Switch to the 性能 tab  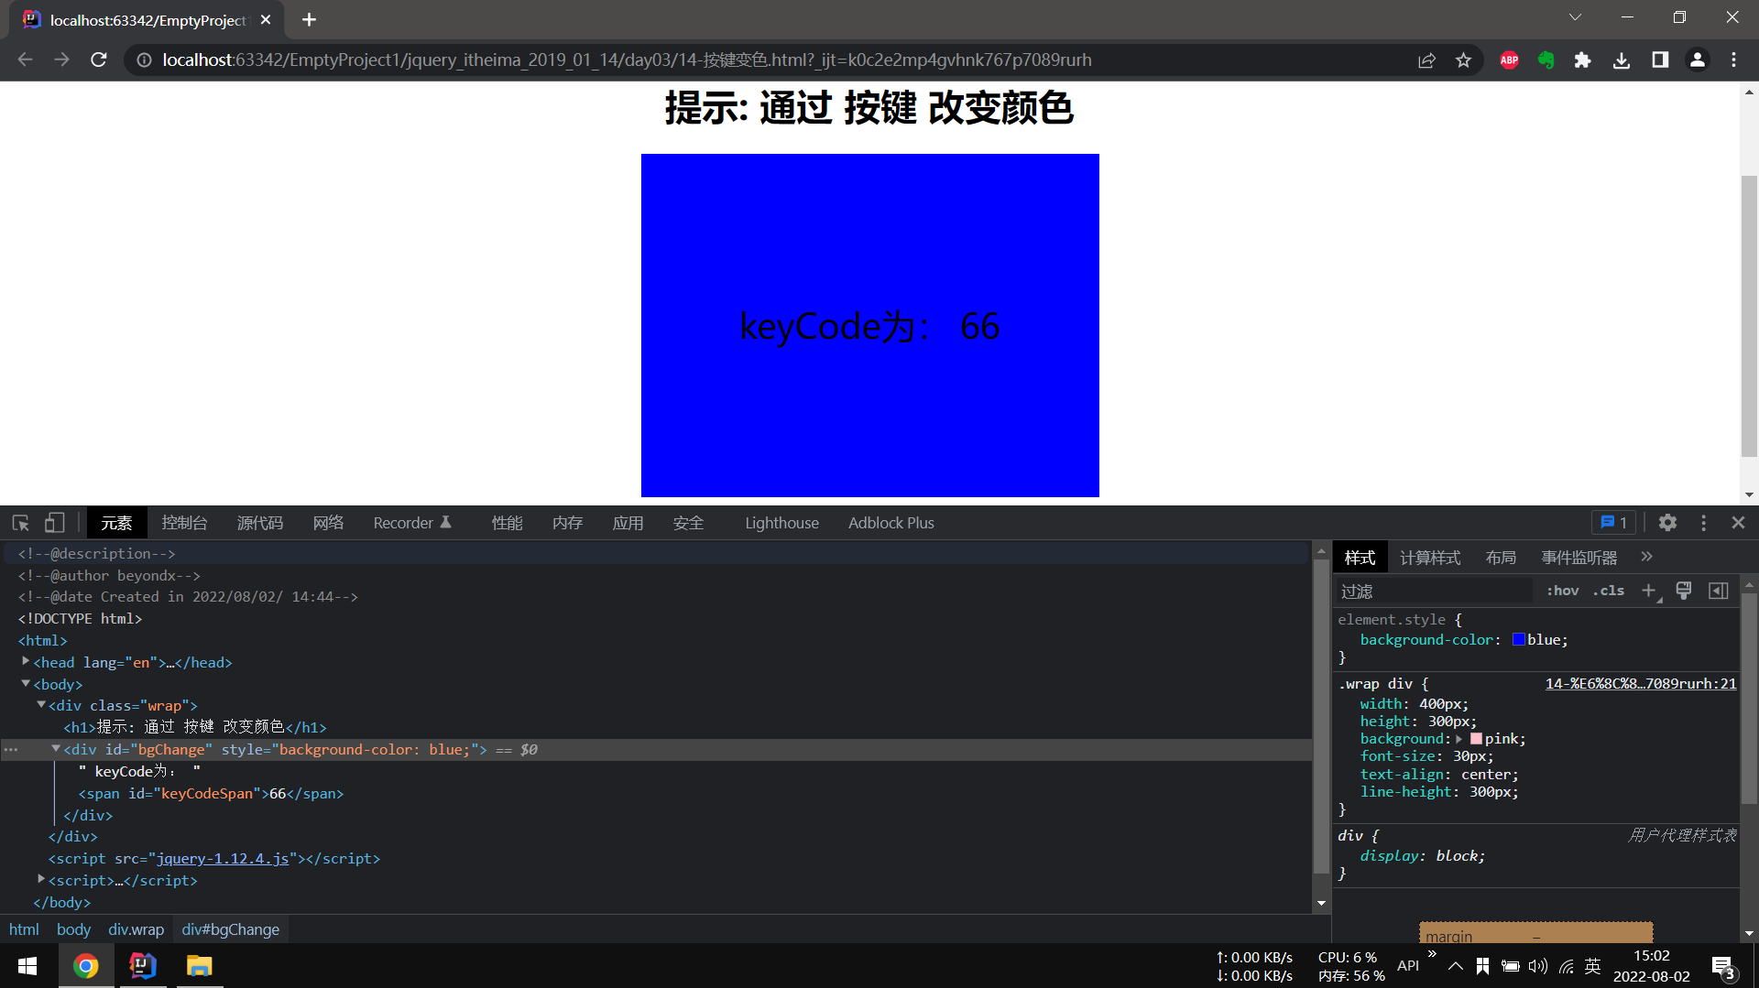point(507,523)
